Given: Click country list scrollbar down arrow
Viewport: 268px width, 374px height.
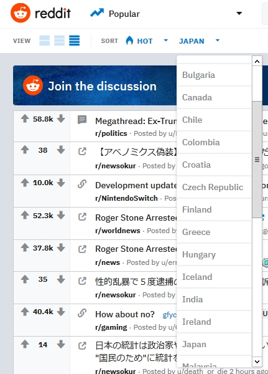Looking at the screenshot, I should click(x=257, y=362).
